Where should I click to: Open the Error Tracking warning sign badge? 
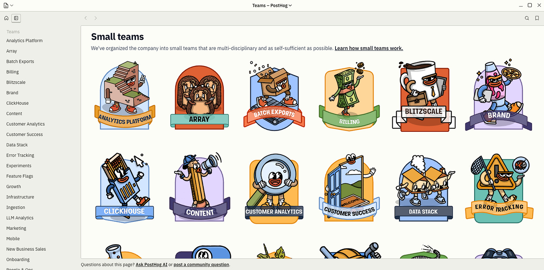tap(498, 188)
